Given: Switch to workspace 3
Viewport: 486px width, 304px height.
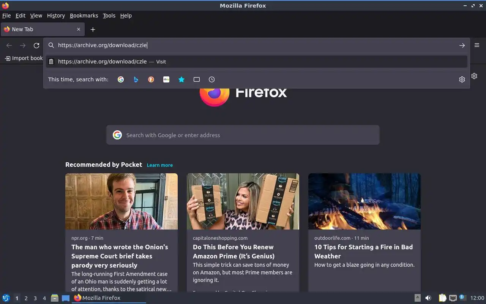Looking at the screenshot, I should (35, 298).
